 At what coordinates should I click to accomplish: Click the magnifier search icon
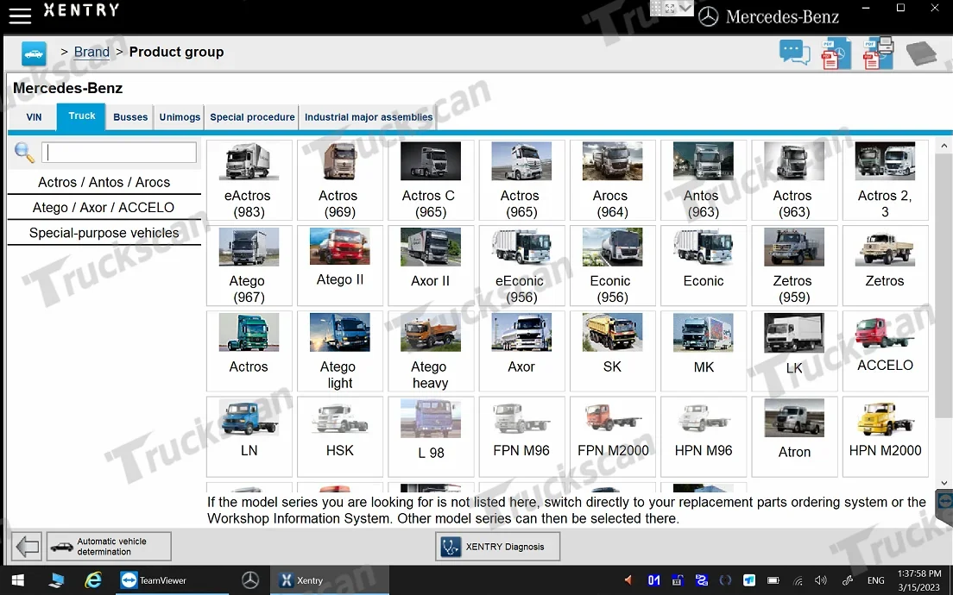point(24,153)
